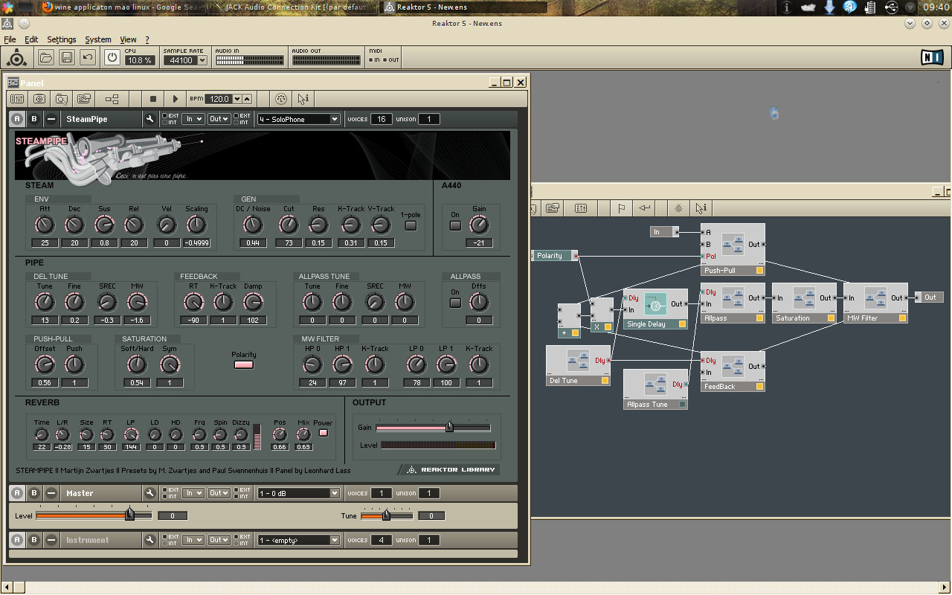Toggle the 1-pole switch in GEN section
The image size is (952, 595).
411,225
